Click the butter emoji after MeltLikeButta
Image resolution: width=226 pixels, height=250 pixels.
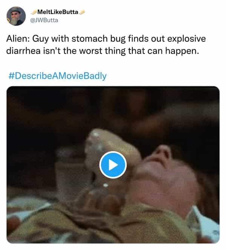pyautogui.click(x=81, y=12)
